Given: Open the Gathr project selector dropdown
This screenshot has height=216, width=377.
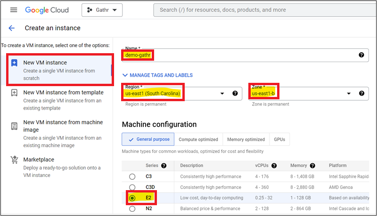Looking at the screenshot, I should 102,10.
